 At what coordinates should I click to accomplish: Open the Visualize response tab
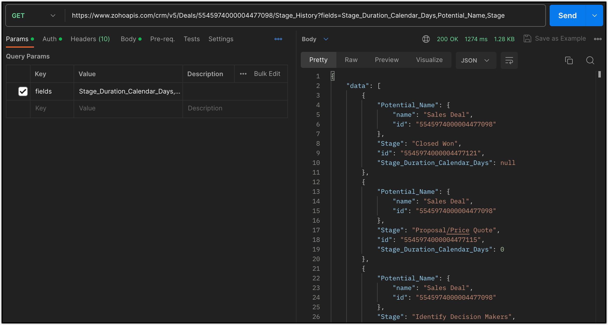coord(429,60)
